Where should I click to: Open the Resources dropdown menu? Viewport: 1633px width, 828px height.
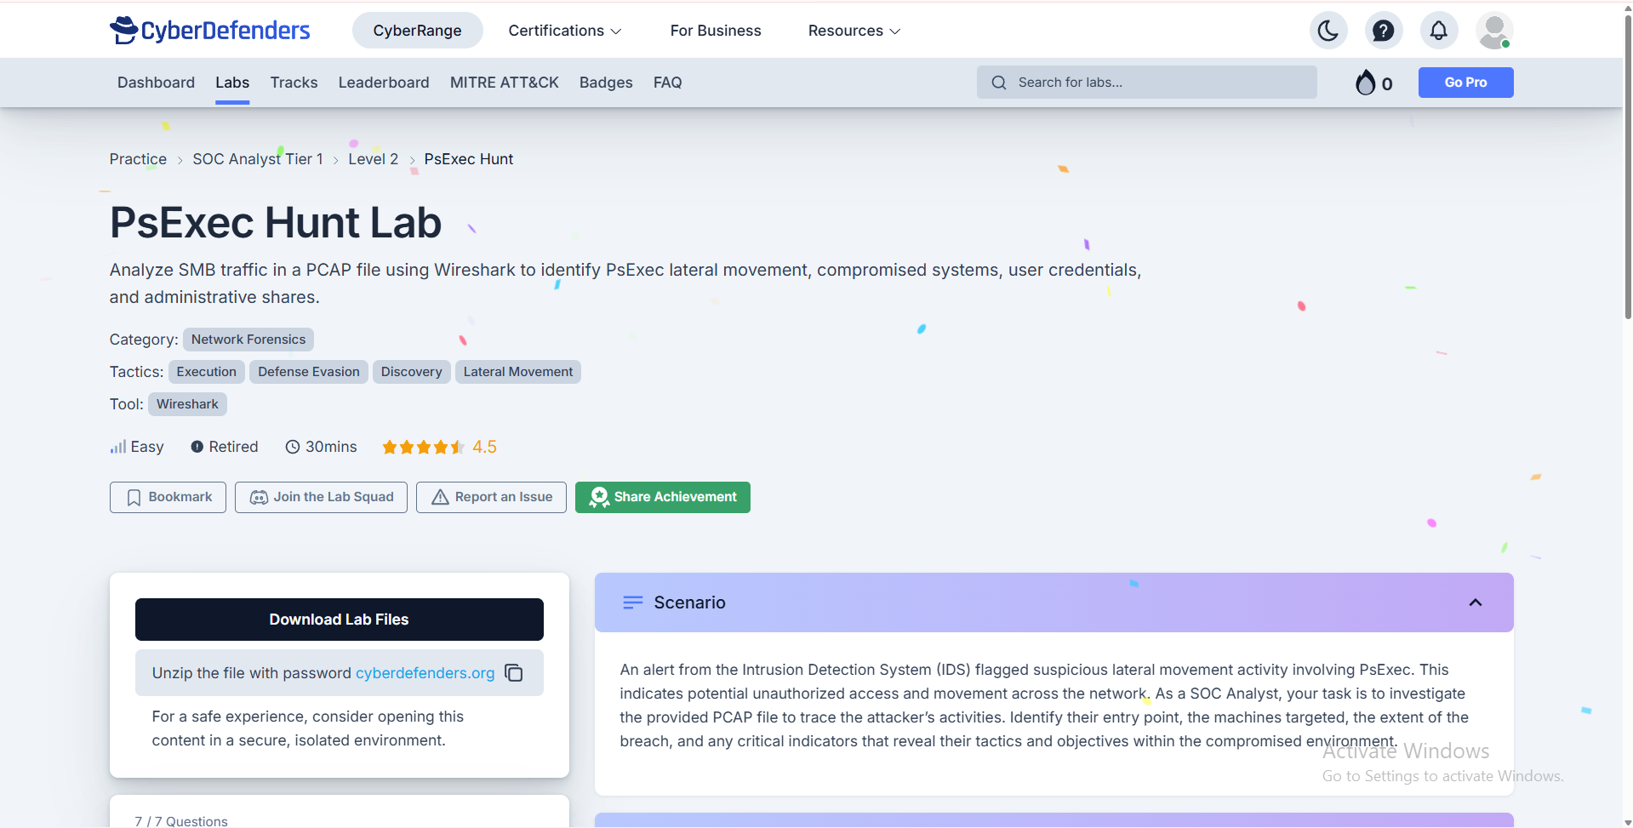coord(854,31)
